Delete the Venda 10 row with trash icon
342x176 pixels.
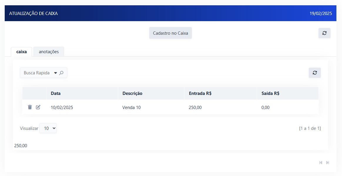pyautogui.click(x=30, y=107)
